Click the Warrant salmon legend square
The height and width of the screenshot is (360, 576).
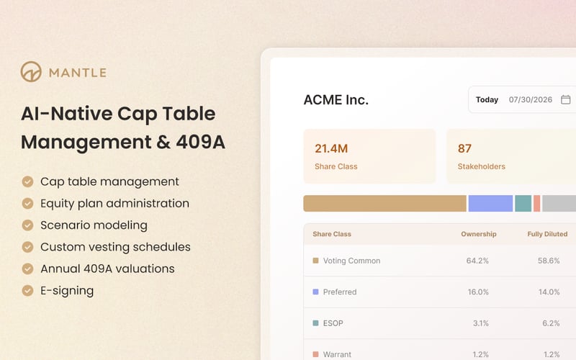click(x=315, y=354)
